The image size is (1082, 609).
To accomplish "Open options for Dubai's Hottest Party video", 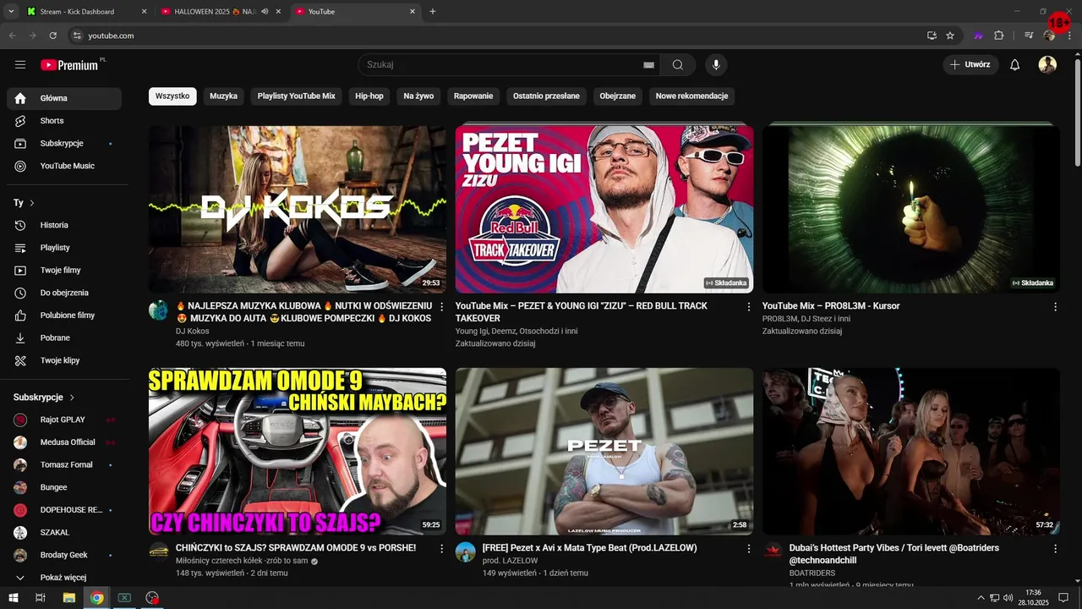I will 1055,549.
